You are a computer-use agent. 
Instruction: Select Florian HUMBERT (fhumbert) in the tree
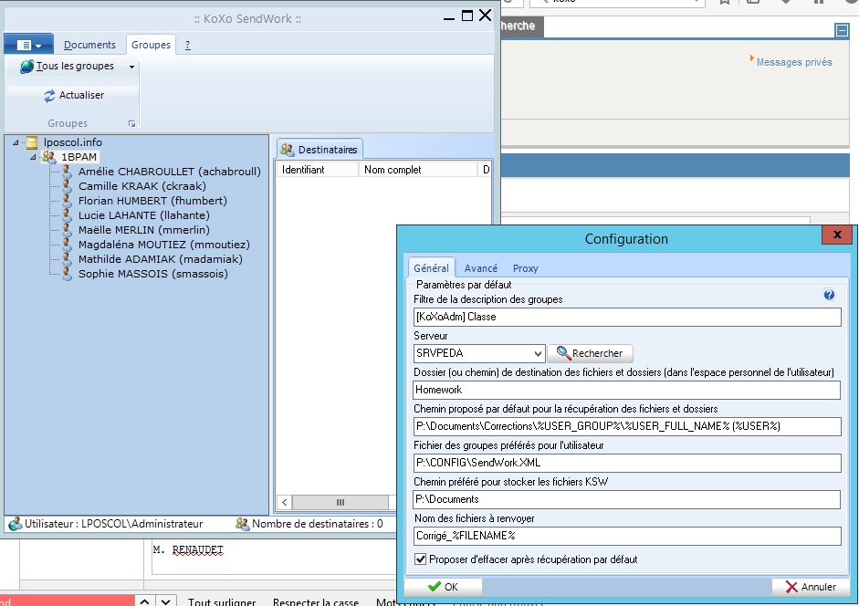152,201
